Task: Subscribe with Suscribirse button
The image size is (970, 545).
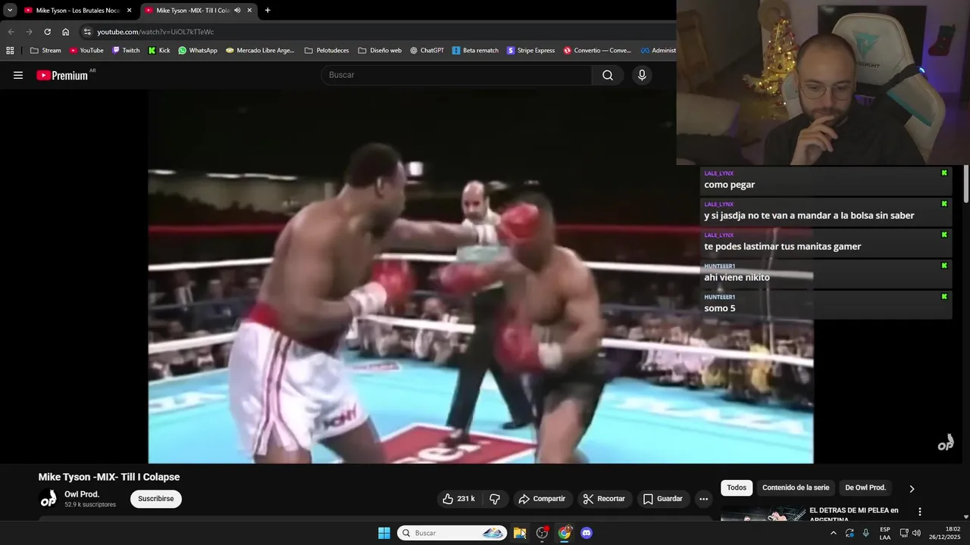Action: pos(156,499)
